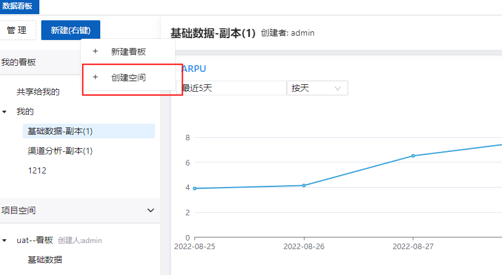502x275 pixels.
Task: Select 创建空间 menu entry
Action: pos(128,78)
